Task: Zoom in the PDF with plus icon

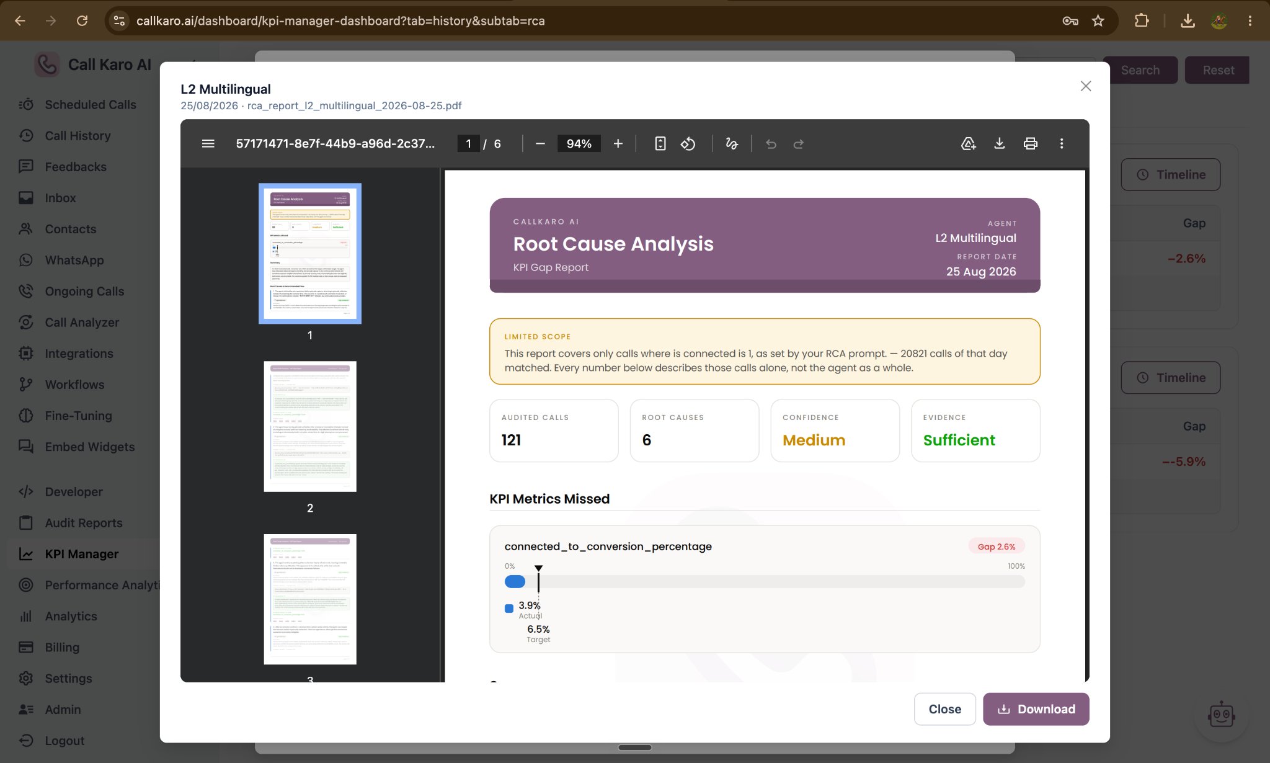Action: tap(618, 144)
